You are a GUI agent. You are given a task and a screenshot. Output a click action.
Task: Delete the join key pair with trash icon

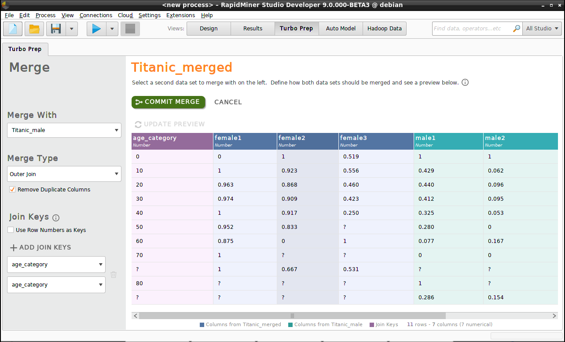click(114, 274)
